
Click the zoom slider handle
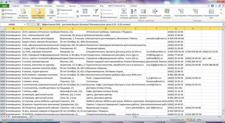coord(213,120)
